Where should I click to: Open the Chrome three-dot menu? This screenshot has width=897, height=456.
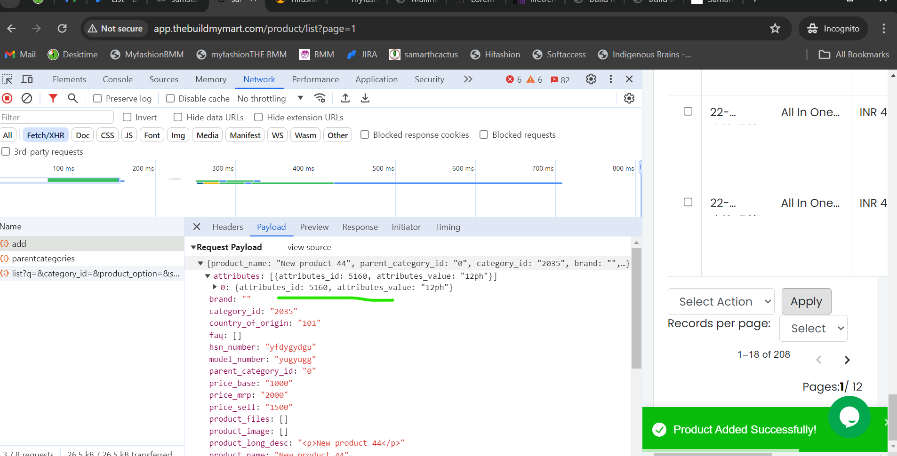883,29
